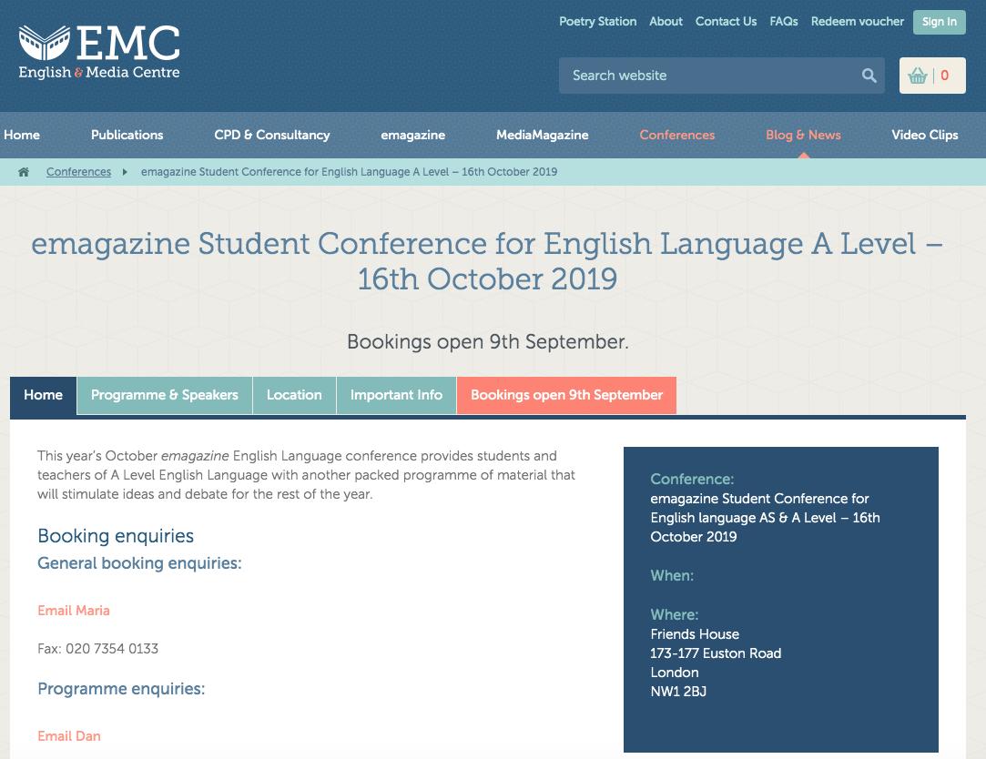This screenshot has height=759, width=986.
Task: Click the fax number 020 7354 0133
Action: point(112,648)
